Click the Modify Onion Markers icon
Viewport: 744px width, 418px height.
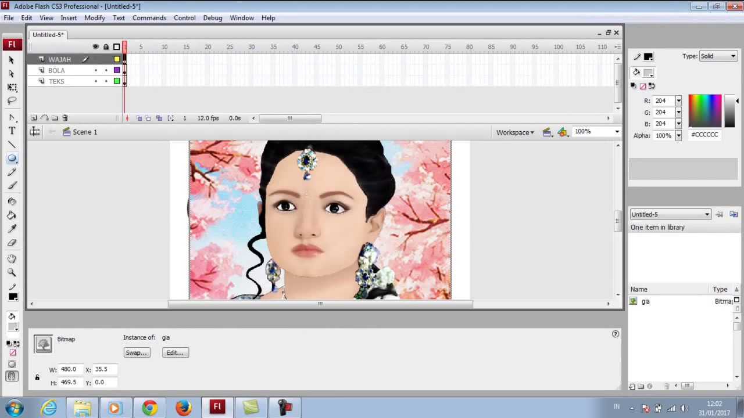coord(170,118)
